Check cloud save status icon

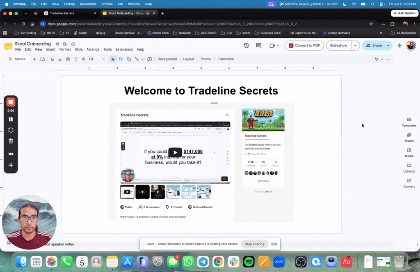click(73, 44)
